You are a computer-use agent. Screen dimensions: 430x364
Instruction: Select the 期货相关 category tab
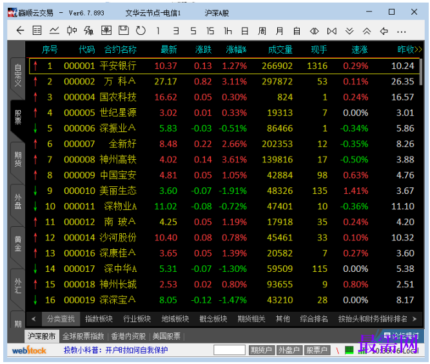tap(251, 319)
